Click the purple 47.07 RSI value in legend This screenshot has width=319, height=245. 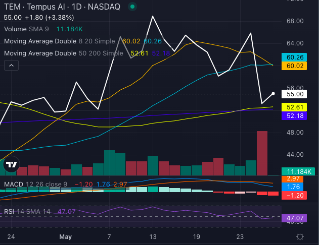67,212
